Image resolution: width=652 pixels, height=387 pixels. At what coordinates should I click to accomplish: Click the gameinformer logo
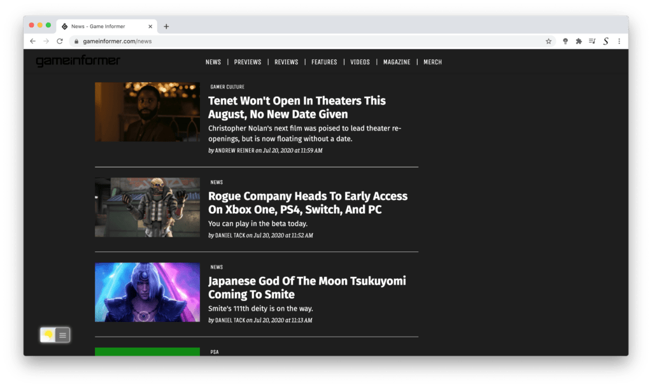pyautogui.click(x=78, y=60)
